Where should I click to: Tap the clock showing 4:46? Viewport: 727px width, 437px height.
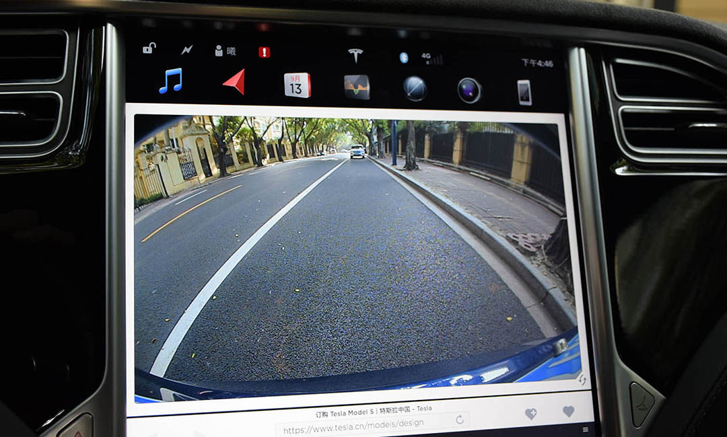click(x=536, y=63)
